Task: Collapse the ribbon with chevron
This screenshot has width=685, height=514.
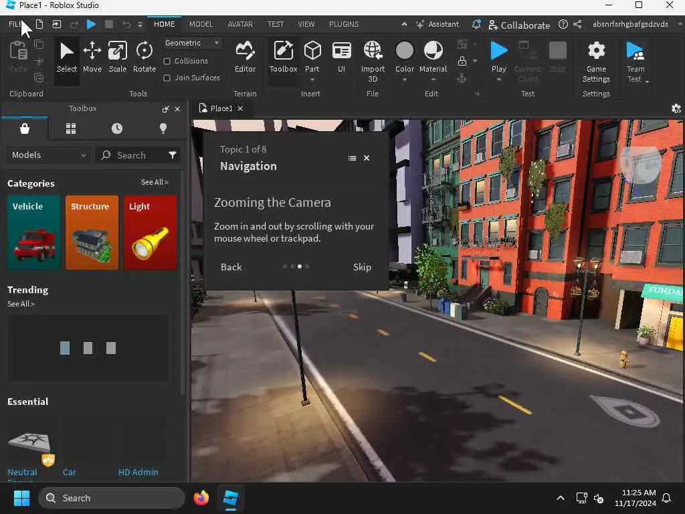Action: (404, 25)
